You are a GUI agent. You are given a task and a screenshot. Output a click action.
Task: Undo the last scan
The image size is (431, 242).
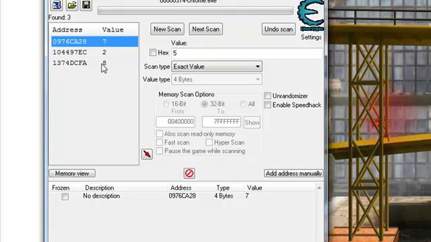(x=279, y=29)
